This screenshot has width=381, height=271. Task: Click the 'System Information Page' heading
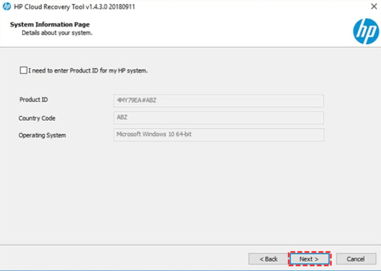[x=50, y=25]
